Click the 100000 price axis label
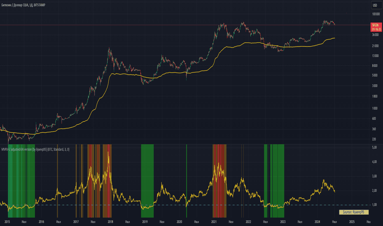The height and width of the screenshot is (226, 383). (x=376, y=14)
